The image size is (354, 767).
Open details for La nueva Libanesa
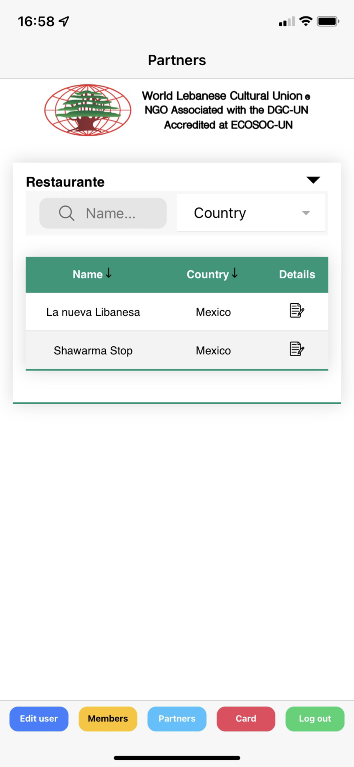(297, 311)
